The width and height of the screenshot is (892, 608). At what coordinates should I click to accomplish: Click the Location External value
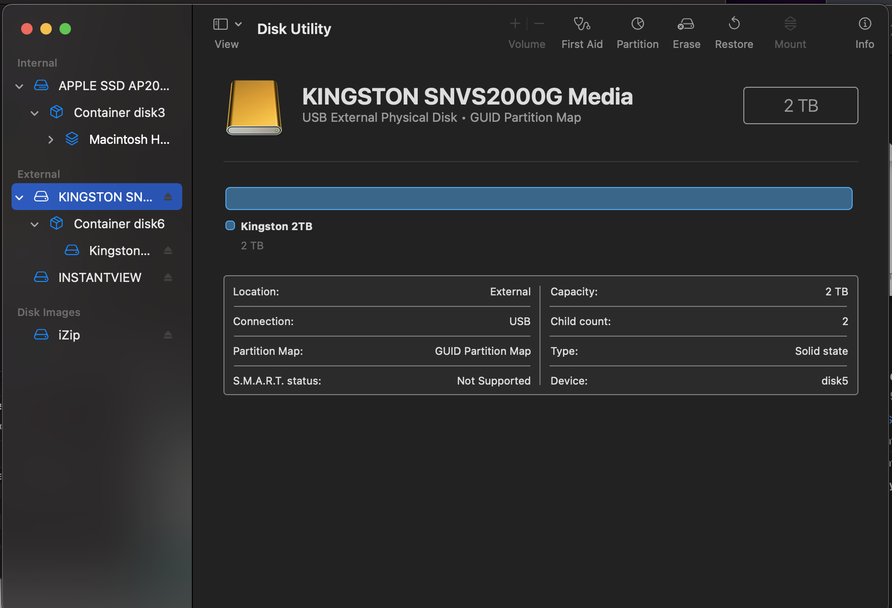coord(510,292)
